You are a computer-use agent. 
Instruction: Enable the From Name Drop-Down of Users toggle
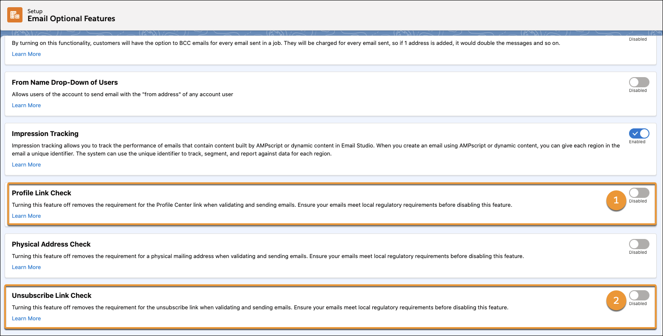pyautogui.click(x=639, y=82)
